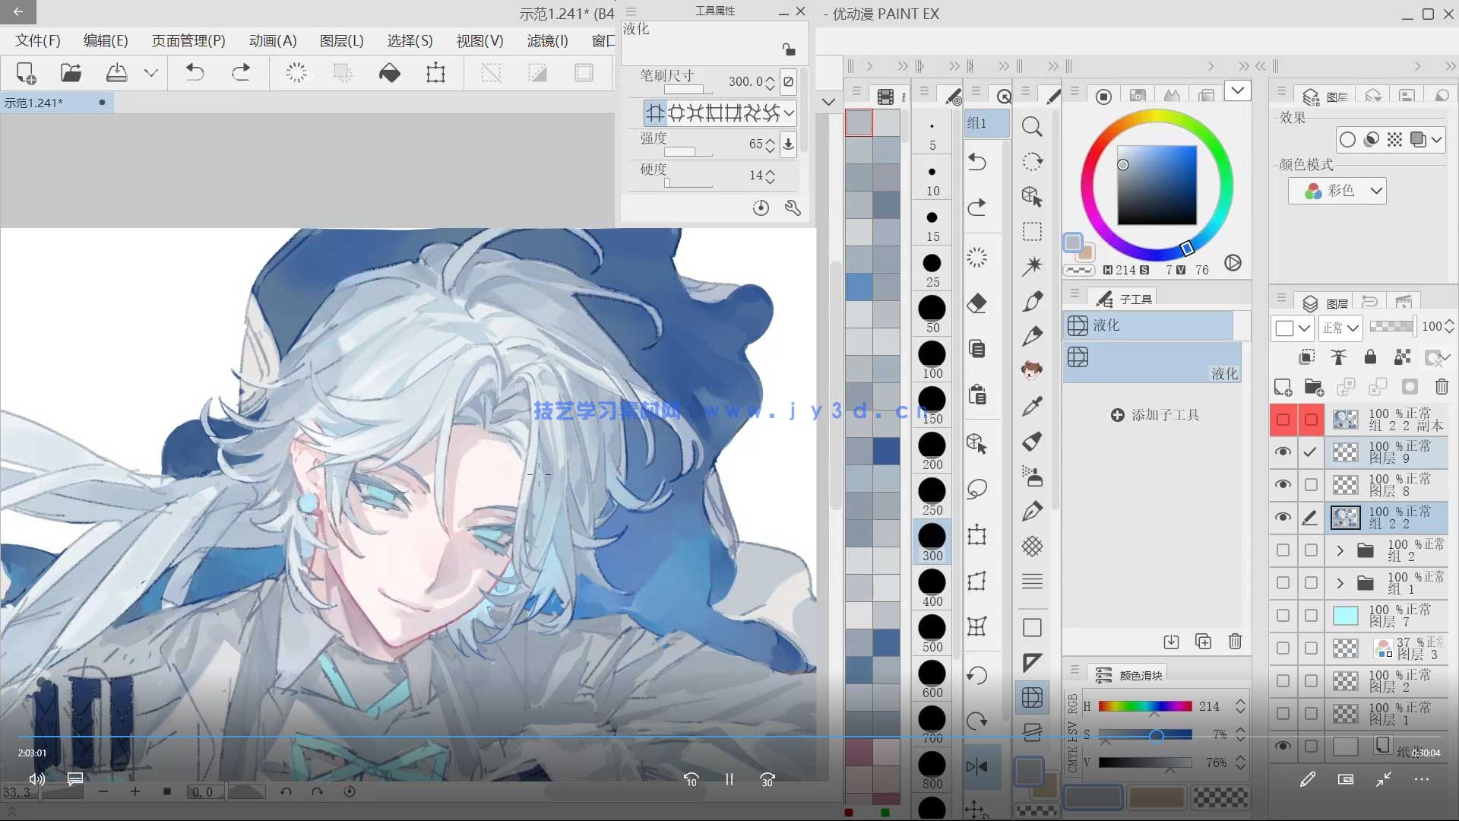Toggle visibility of 图层 8
1459x821 pixels.
coord(1283,484)
